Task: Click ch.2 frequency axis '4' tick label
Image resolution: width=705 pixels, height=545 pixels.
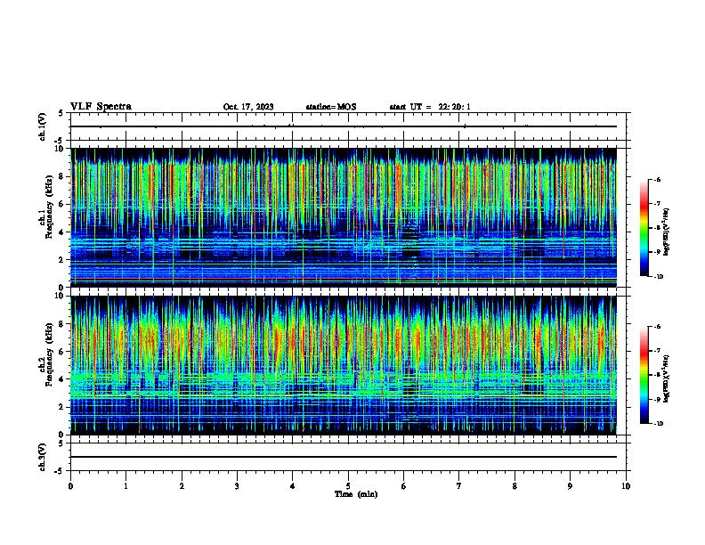Action: coord(61,379)
